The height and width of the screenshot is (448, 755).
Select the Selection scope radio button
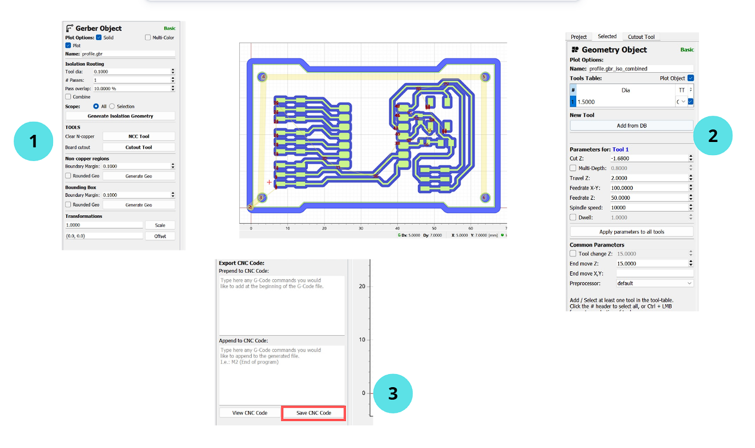112,106
